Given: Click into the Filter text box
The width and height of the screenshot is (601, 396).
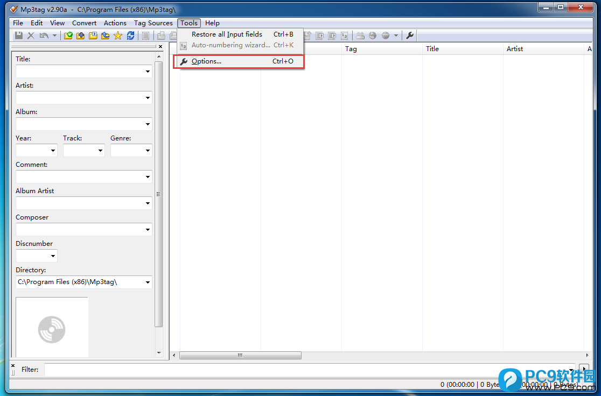Looking at the screenshot, I should (x=310, y=370).
